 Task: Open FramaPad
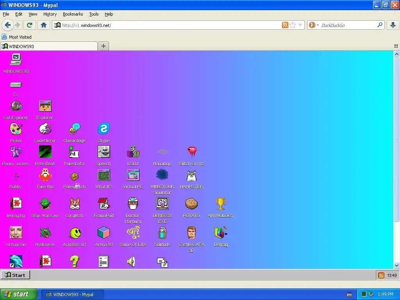pos(104,208)
